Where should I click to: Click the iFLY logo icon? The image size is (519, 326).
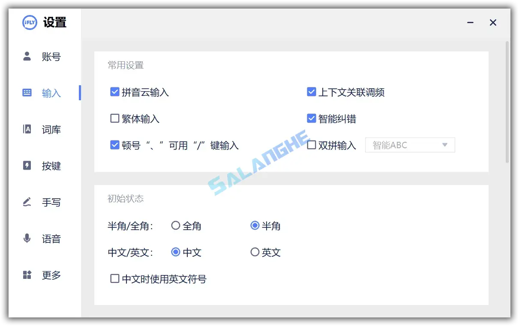tap(29, 22)
